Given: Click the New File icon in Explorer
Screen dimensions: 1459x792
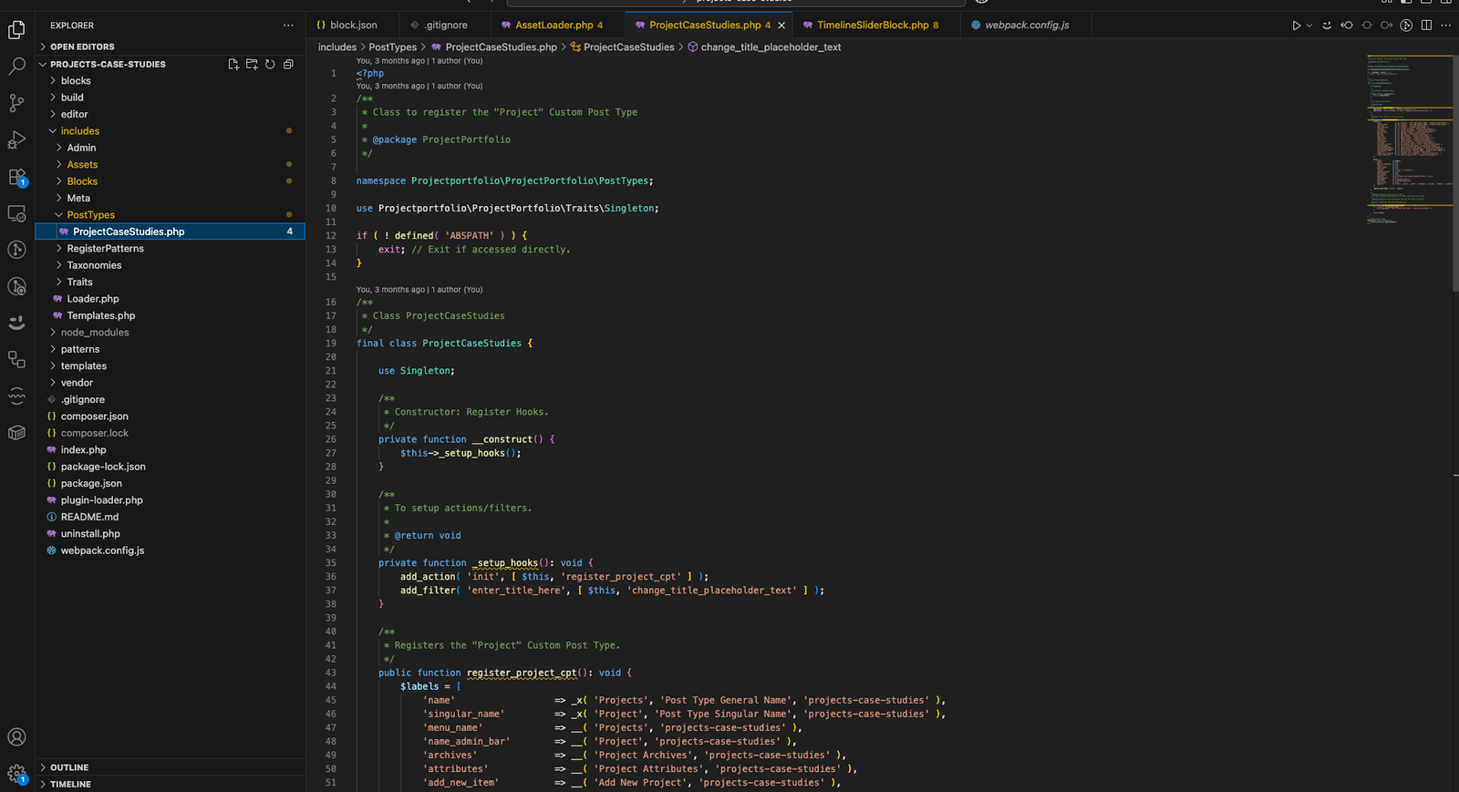Looking at the screenshot, I should coord(233,65).
